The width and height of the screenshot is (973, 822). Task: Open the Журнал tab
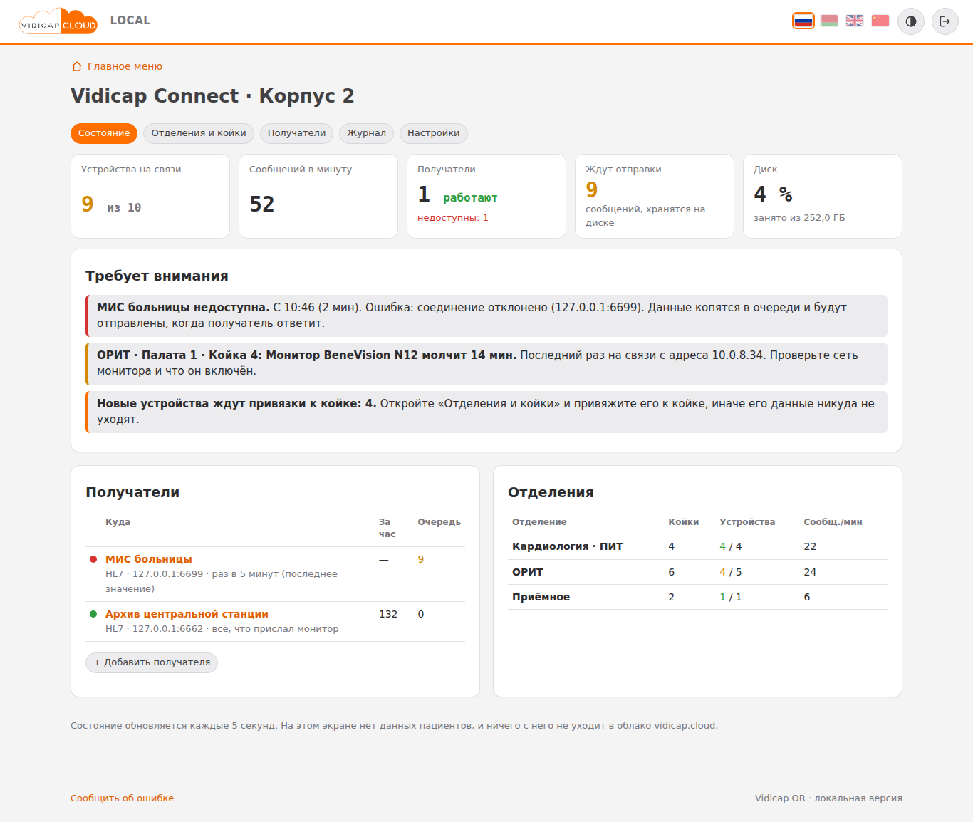366,133
